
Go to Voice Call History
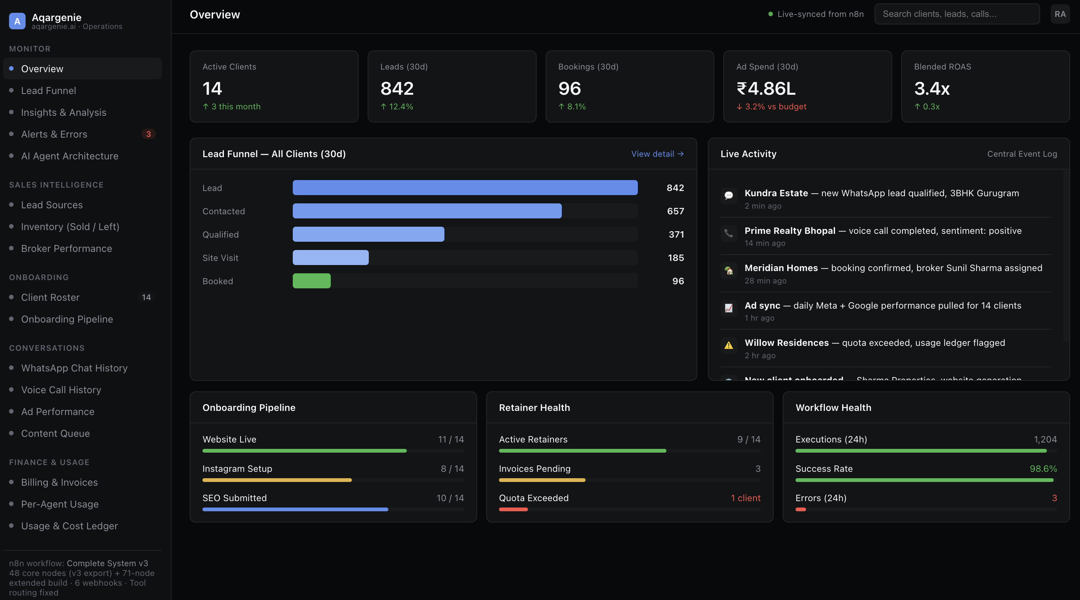click(x=82, y=390)
